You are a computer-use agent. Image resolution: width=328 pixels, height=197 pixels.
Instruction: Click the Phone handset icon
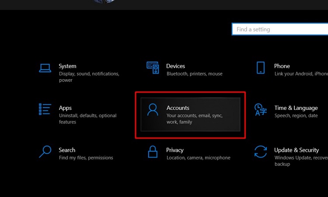coord(261,67)
